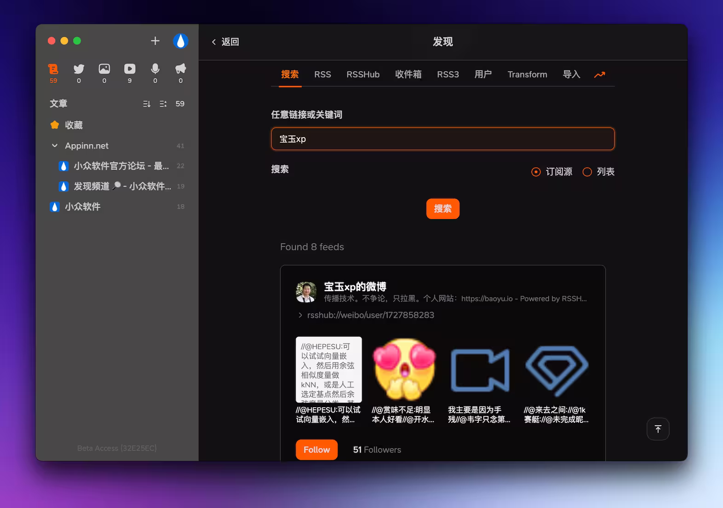Click the search keyword input field
The image size is (723, 508).
click(442, 139)
